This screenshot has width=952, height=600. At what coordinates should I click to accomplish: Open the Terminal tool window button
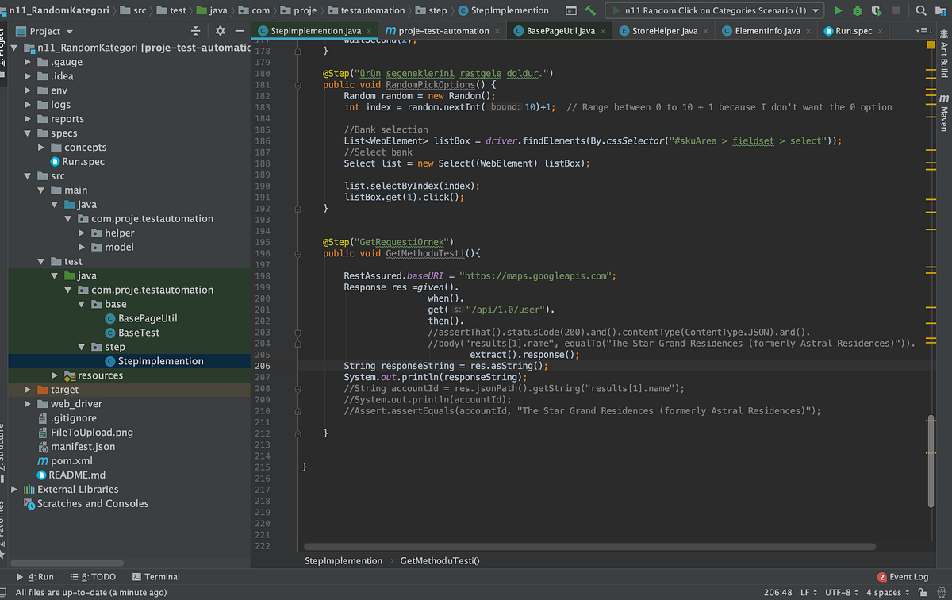coord(156,577)
